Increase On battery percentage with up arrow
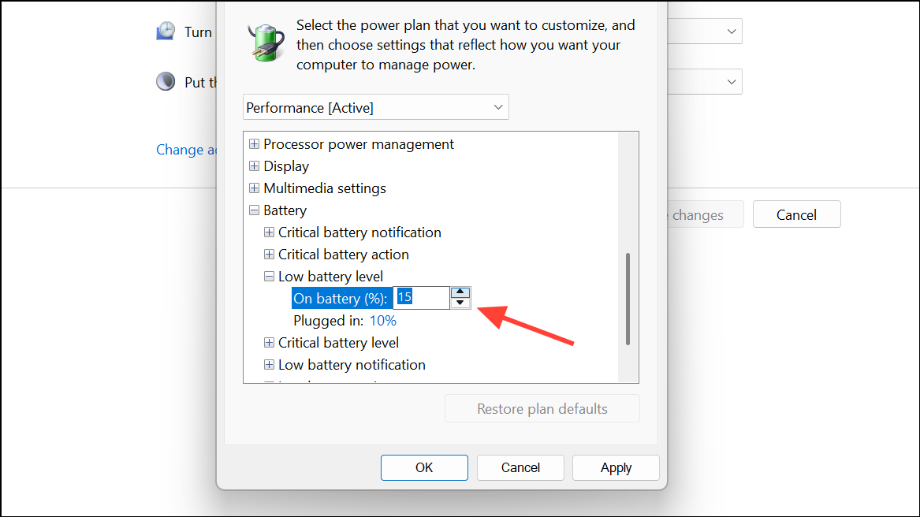 tap(460, 292)
